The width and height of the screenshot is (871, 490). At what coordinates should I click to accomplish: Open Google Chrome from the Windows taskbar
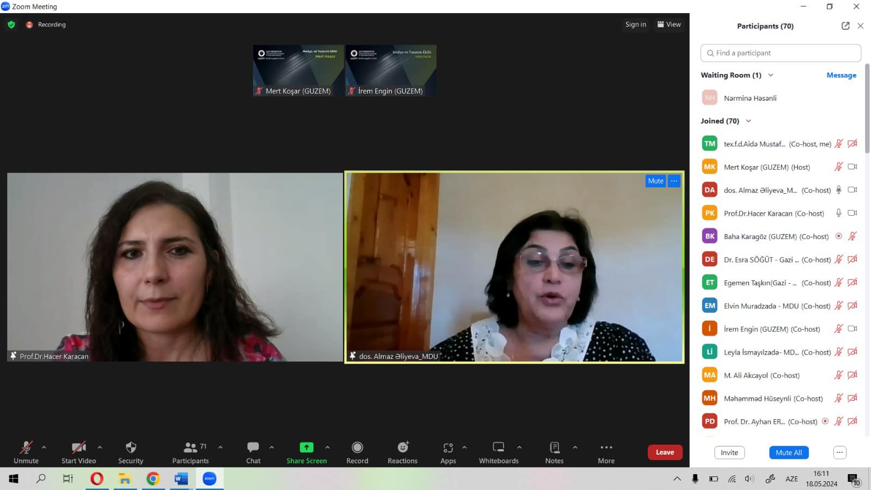tap(153, 479)
